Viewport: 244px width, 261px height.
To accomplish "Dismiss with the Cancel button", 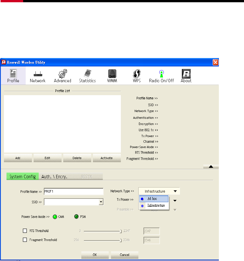I will point(125,255).
